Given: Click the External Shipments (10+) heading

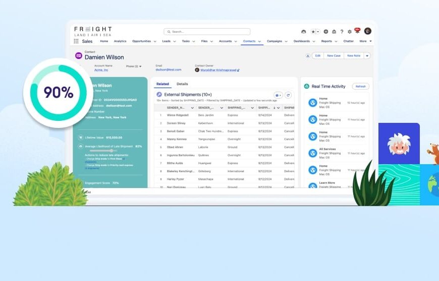Looking at the screenshot, I should (188, 94).
